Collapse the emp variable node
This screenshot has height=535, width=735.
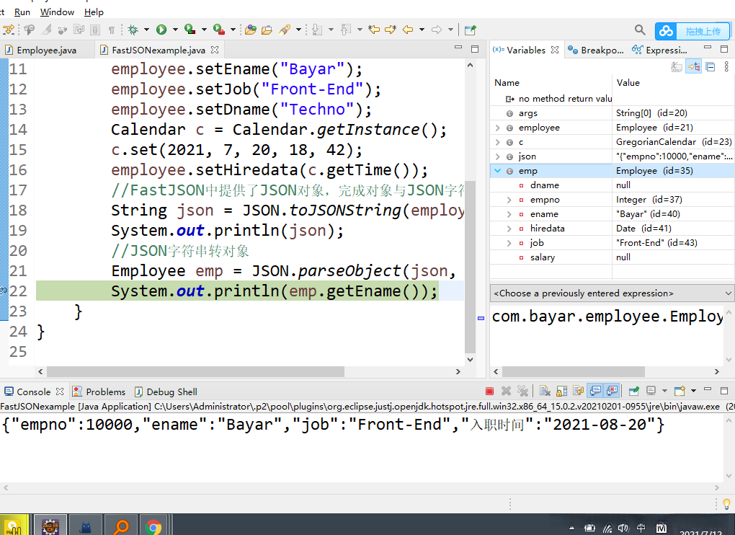tap(497, 171)
